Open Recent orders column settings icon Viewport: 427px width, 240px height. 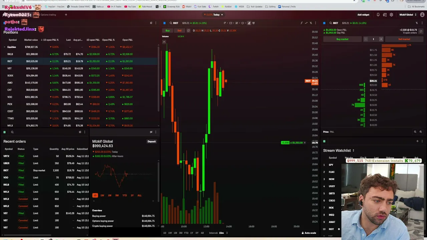[80, 132]
